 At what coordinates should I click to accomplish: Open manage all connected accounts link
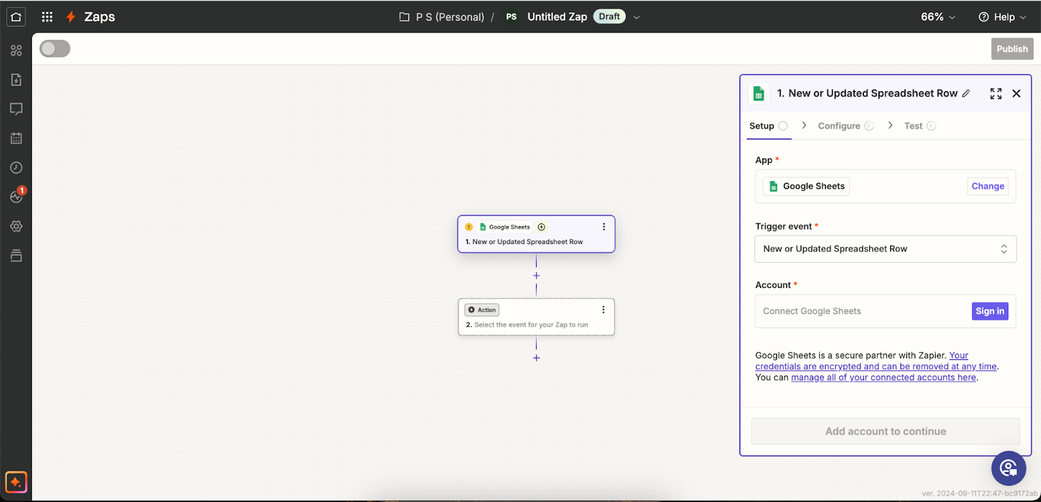point(884,378)
